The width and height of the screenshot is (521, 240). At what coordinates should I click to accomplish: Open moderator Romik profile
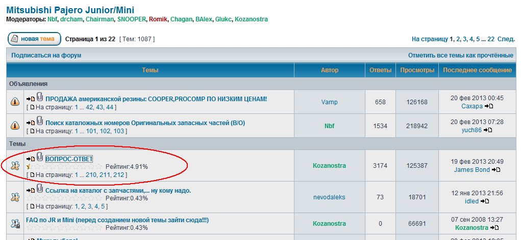pyautogui.click(x=158, y=19)
